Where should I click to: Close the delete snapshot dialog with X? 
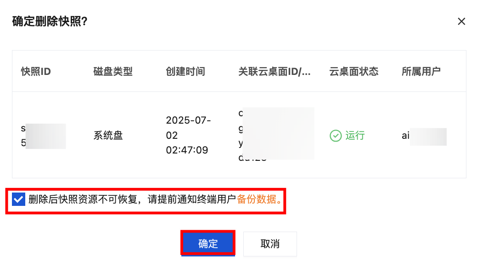461,21
